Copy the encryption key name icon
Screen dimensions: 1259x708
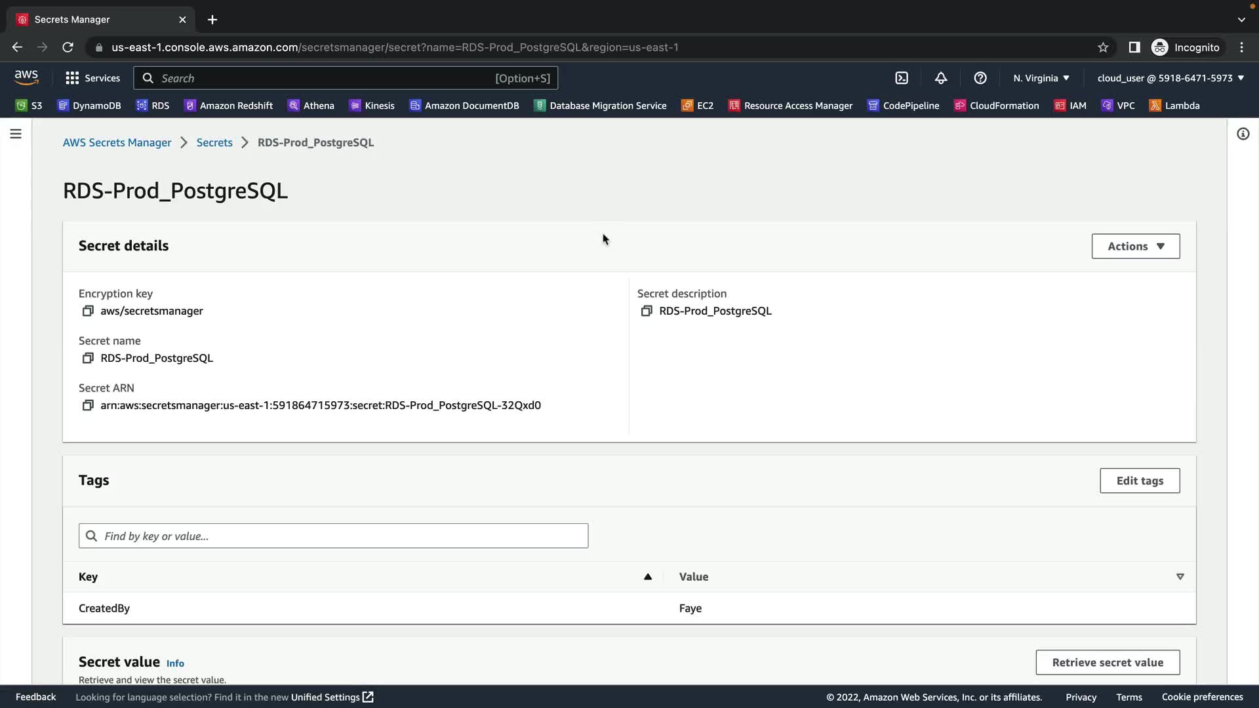(x=88, y=311)
